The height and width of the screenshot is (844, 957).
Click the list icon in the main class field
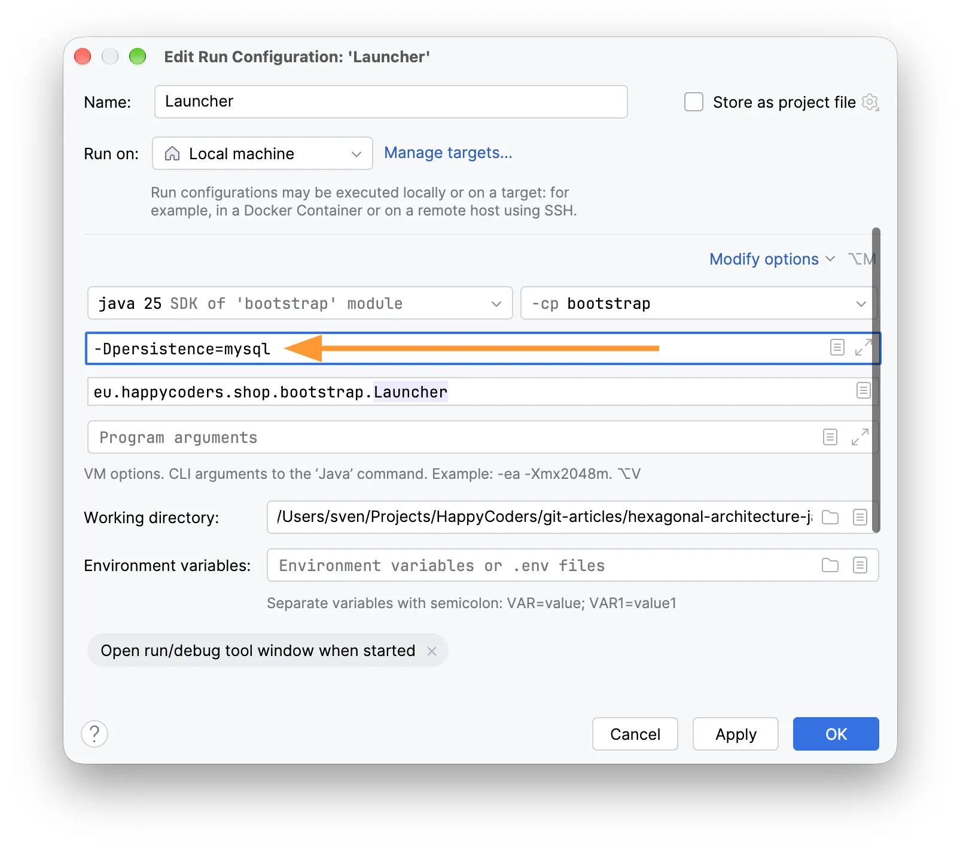click(863, 391)
